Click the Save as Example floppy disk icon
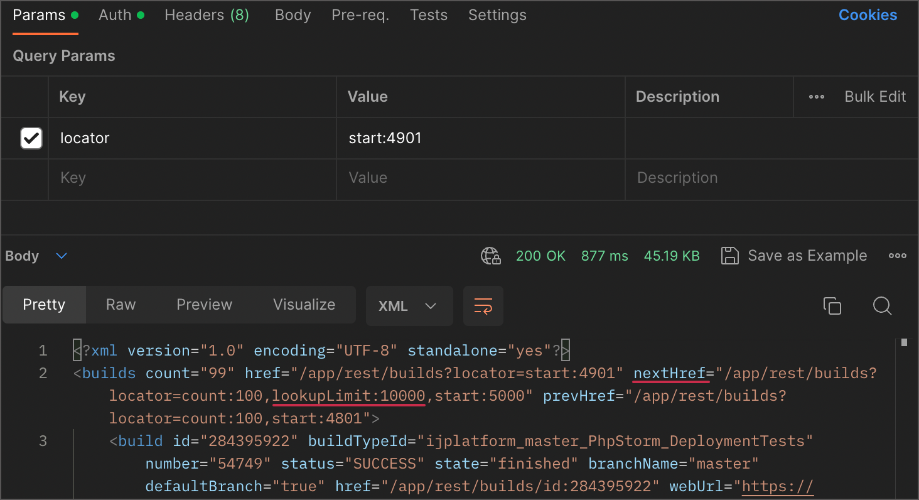The height and width of the screenshot is (500, 919). point(729,256)
